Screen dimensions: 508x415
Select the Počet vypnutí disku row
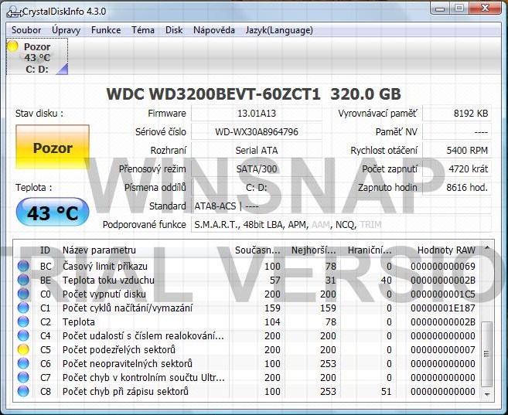click(247, 294)
